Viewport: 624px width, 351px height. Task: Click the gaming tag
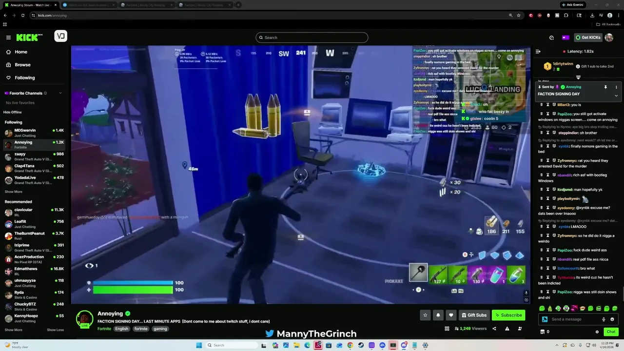coord(160,329)
